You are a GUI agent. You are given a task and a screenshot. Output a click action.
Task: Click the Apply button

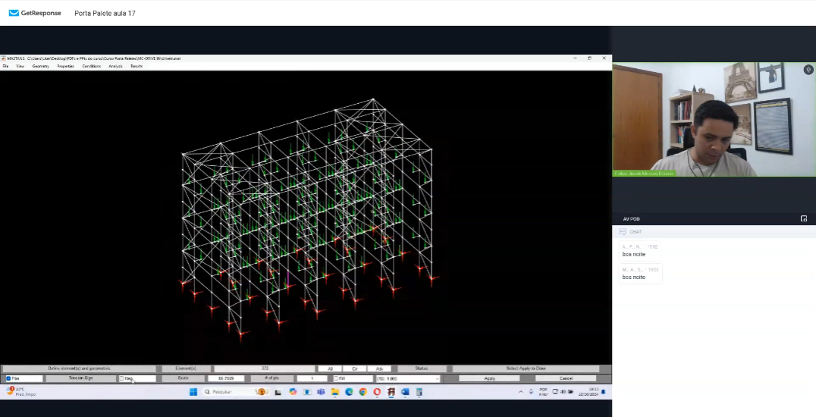489,378
